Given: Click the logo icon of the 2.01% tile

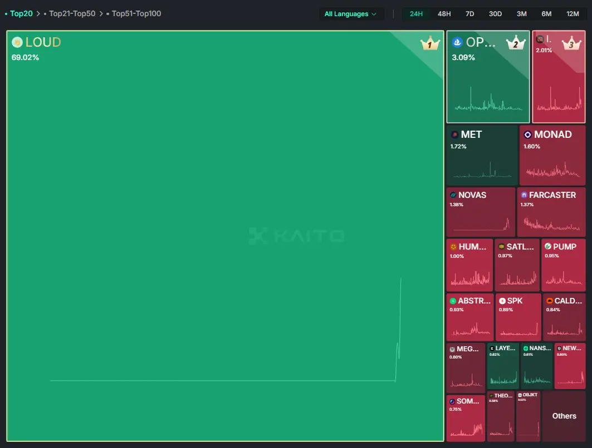Looking at the screenshot, I should pos(540,39).
